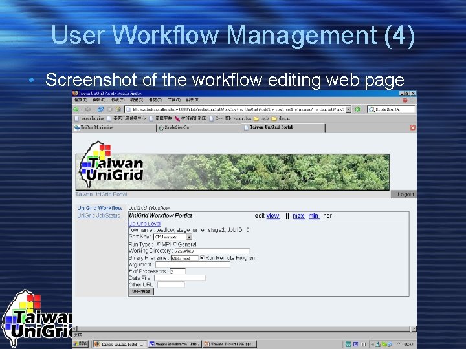Viewport: 466px width, 349px height.
Task: Click the Argument input field
Action: point(193,264)
